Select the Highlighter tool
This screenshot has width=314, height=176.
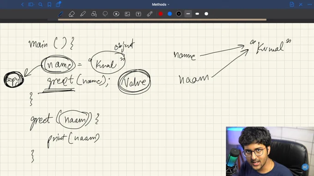[83, 14]
